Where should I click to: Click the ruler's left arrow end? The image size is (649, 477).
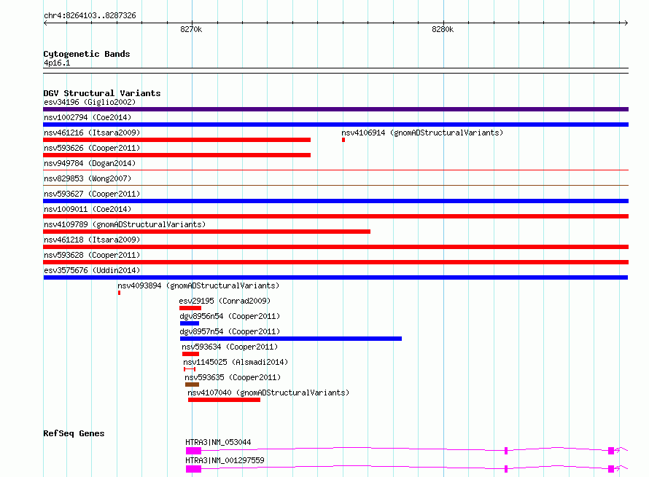click(46, 23)
